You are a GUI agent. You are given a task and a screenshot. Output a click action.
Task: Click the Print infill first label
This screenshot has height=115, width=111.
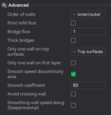point(22,23)
